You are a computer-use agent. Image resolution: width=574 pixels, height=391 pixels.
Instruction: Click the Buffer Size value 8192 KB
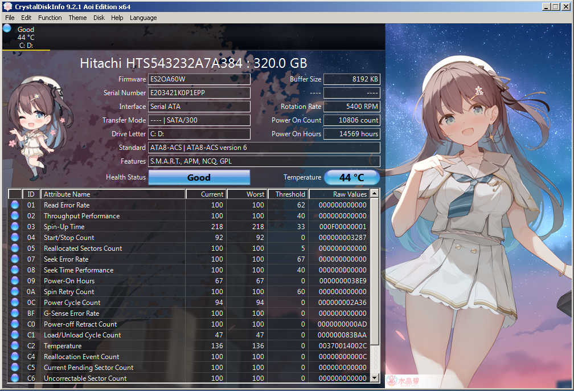[351, 79]
